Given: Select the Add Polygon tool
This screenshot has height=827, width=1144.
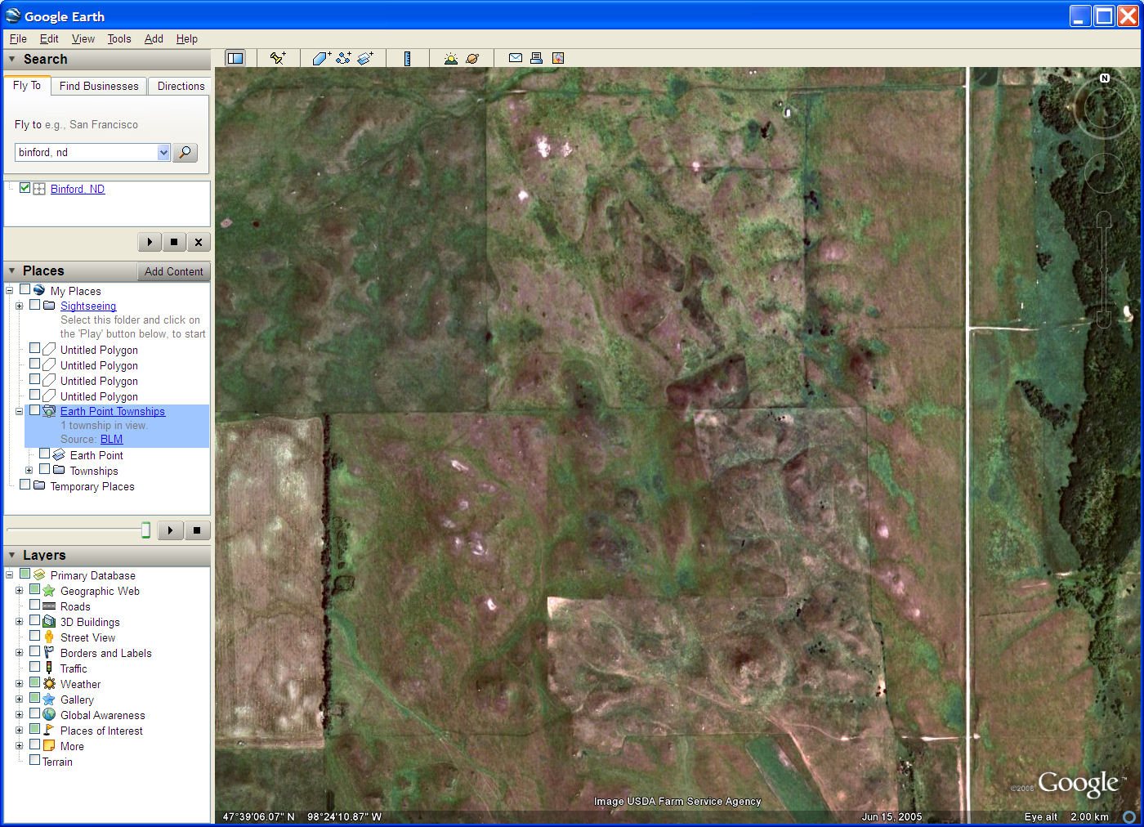Looking at the screenshot, I should tap(321, 58).
